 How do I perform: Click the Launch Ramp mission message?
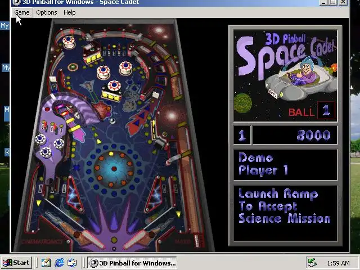point(284,206)
